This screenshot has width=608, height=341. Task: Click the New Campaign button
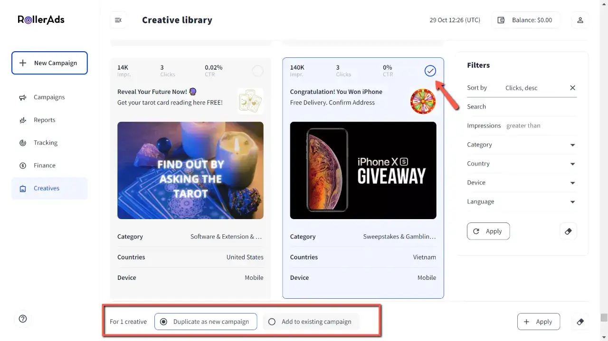coord(49,63)
